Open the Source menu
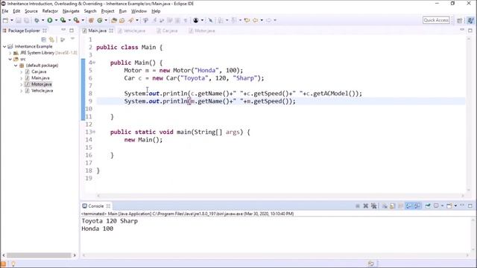 point(31,11)
